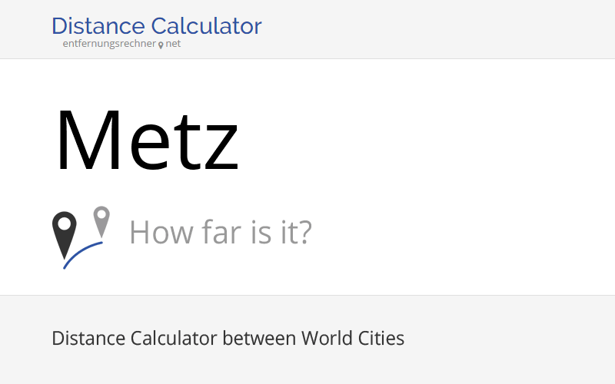
Task: Click the Metz city heading
Action: pos(148,141)
